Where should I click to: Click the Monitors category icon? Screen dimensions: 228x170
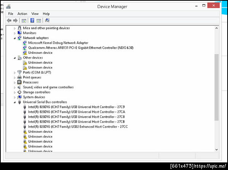19,33
